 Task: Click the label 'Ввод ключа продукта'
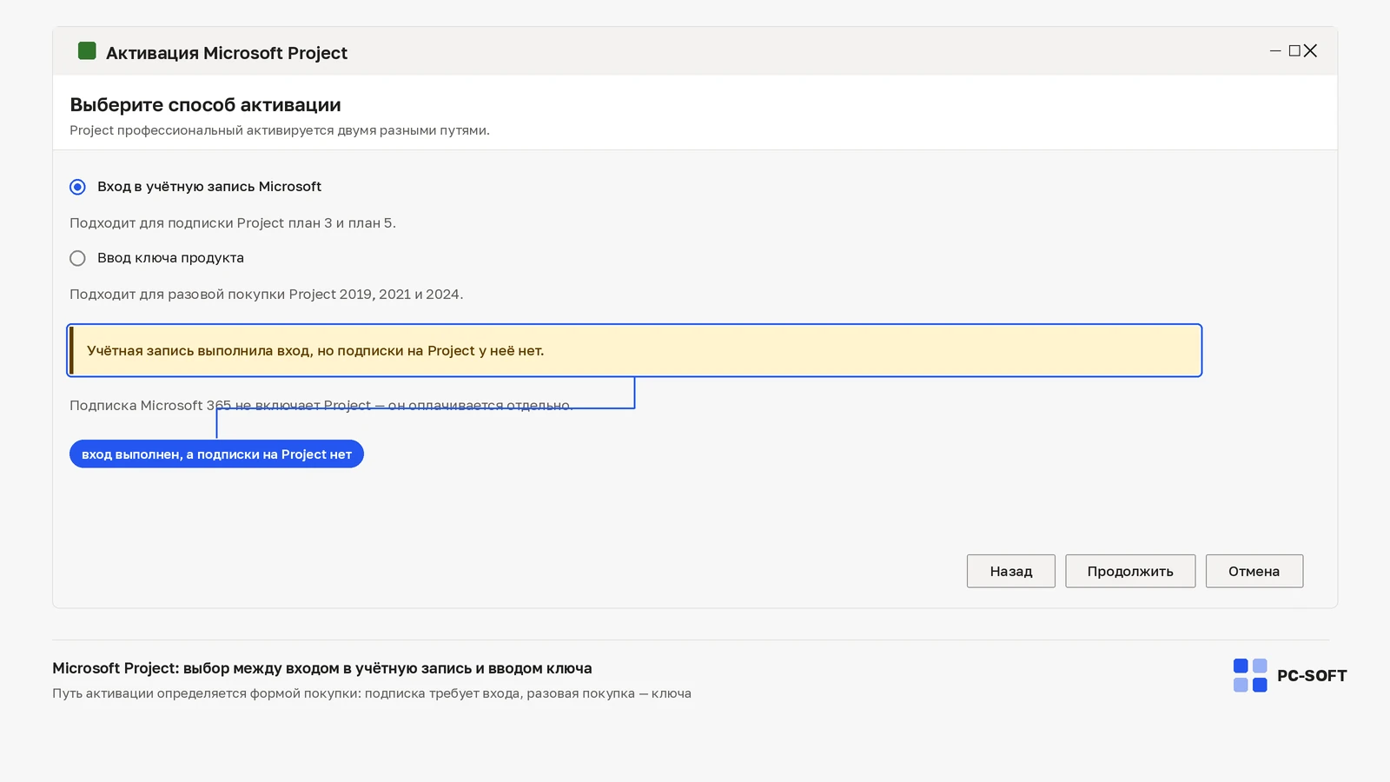click(x=170, y=258)
